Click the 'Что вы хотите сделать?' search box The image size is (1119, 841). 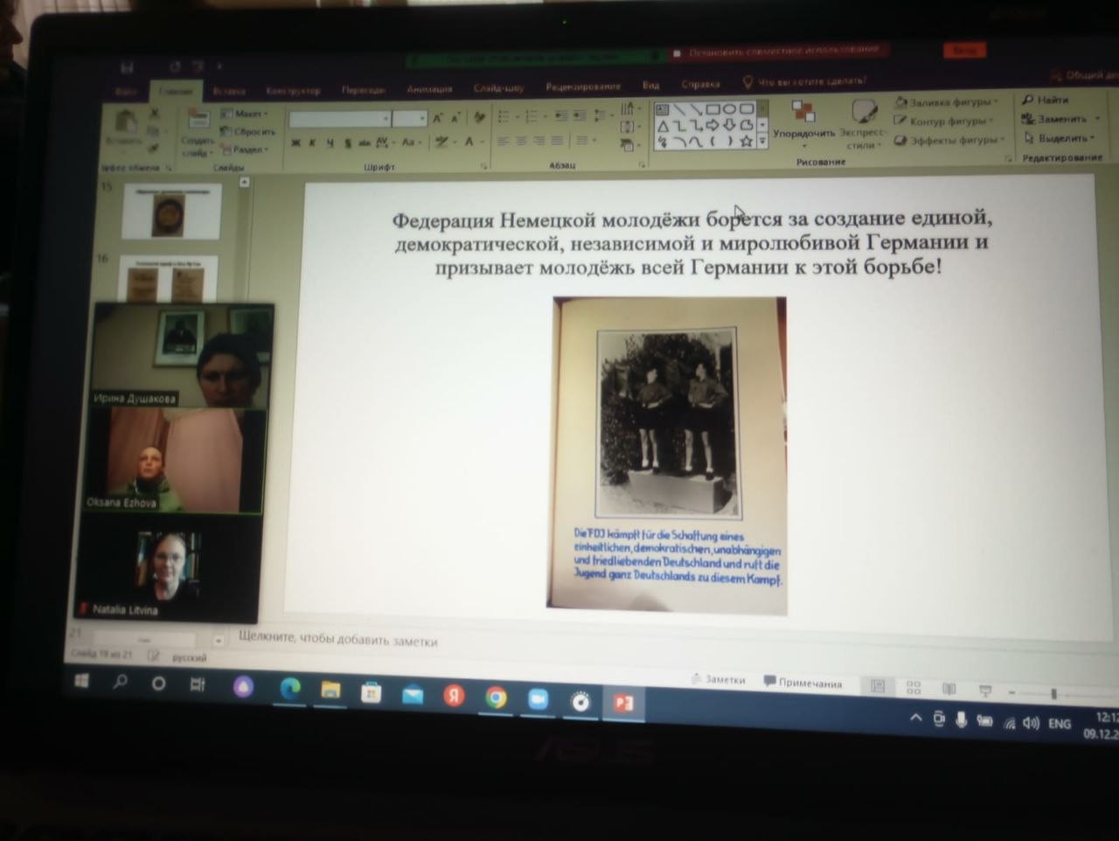click(804, 81)
